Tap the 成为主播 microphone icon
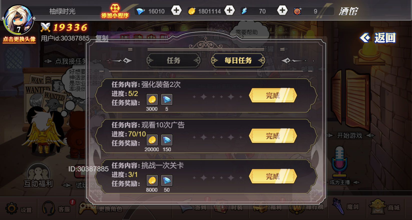 (339, 162)
